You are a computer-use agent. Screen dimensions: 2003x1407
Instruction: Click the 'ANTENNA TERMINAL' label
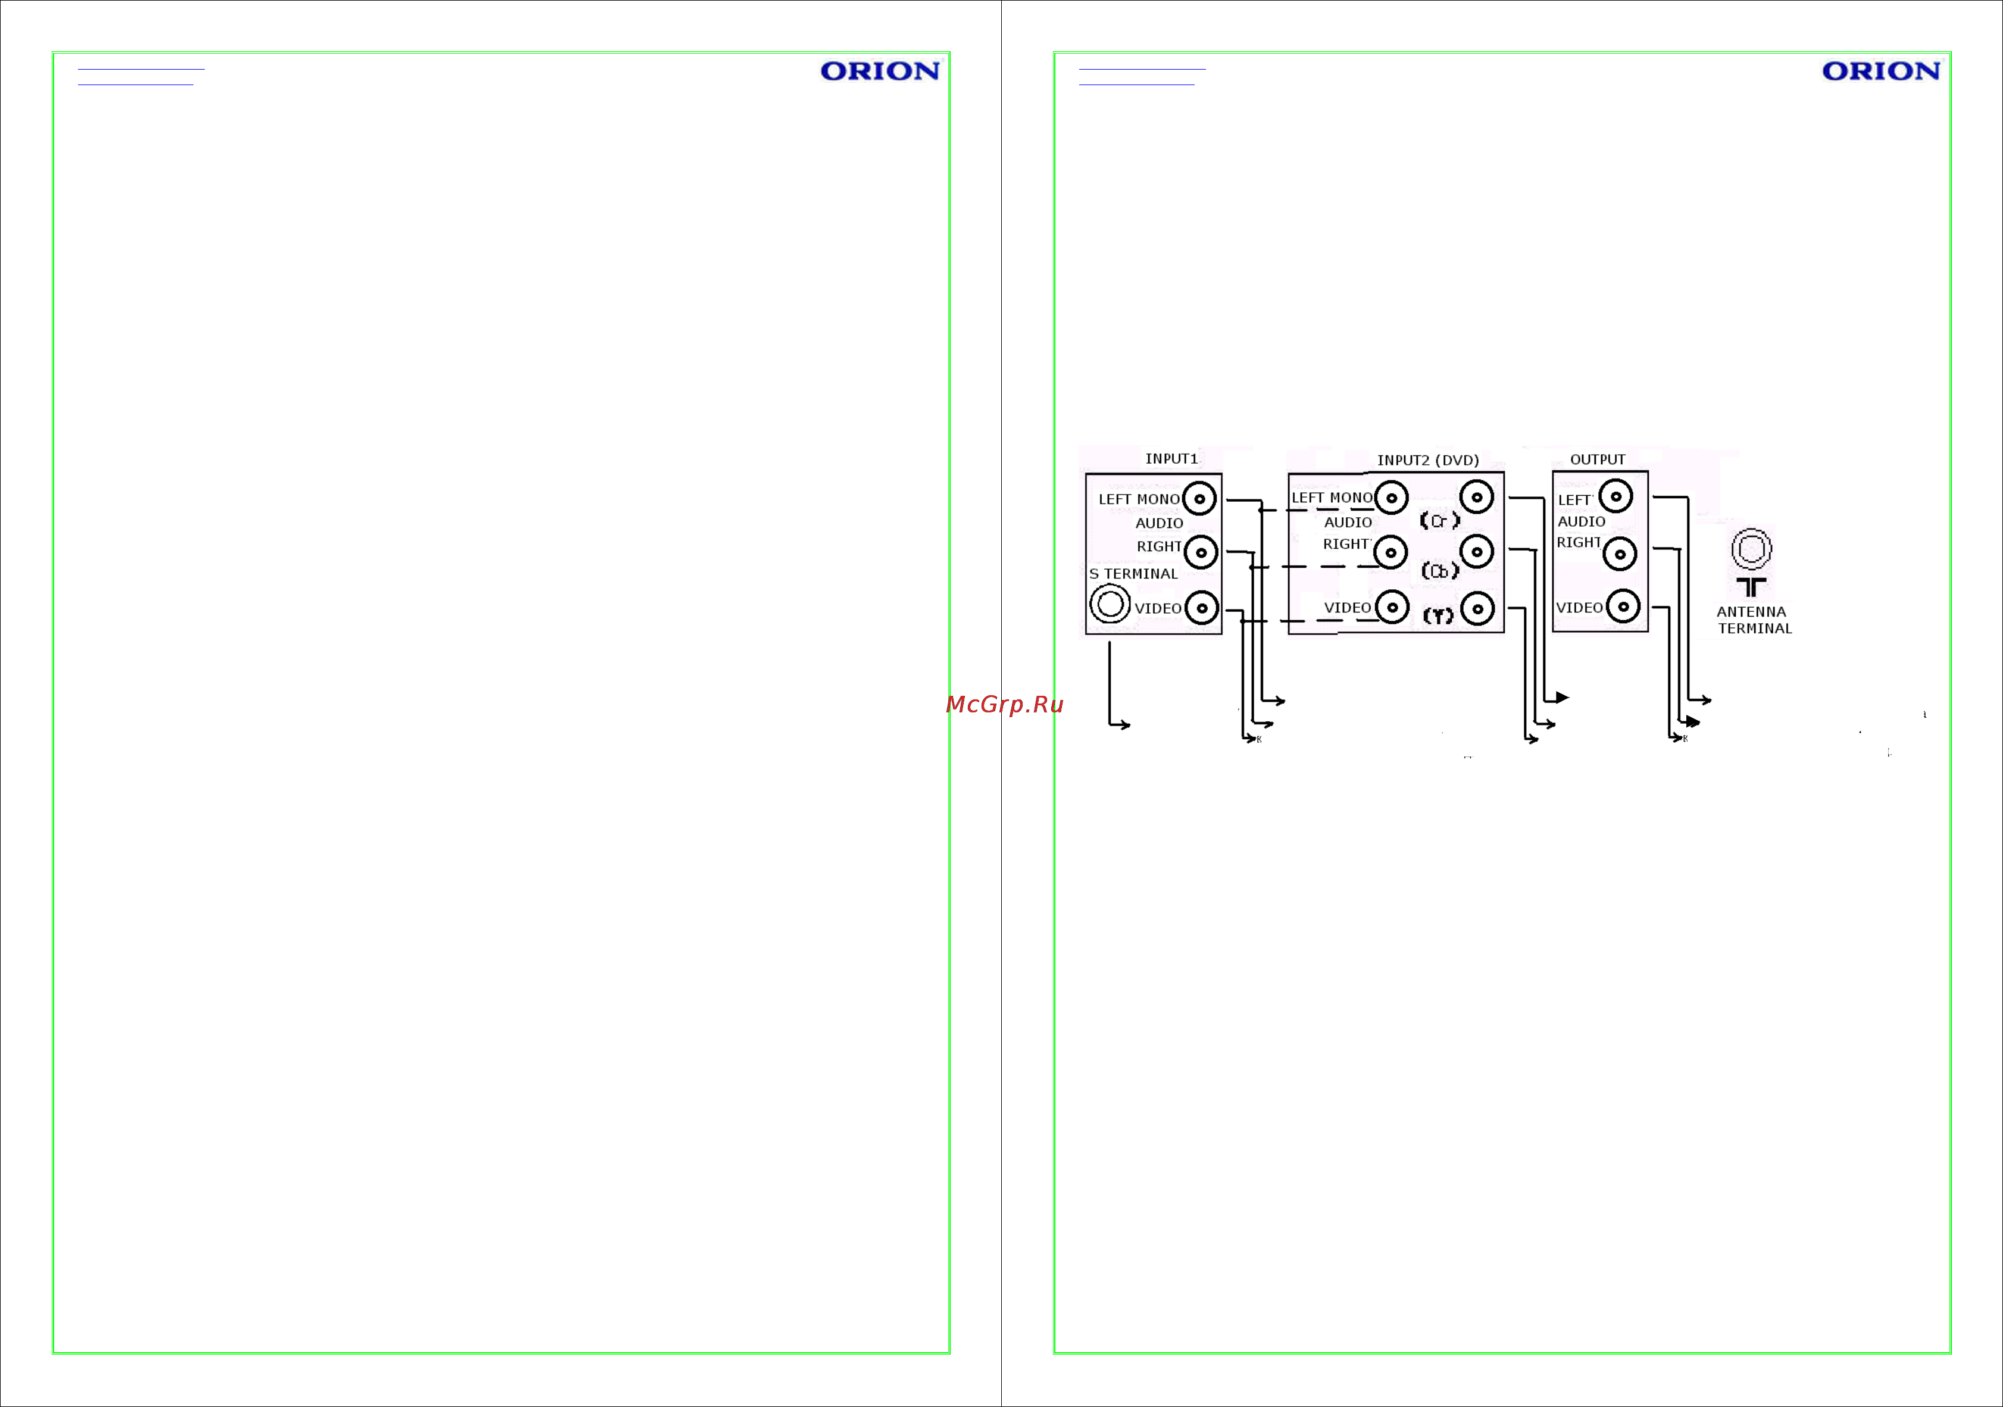pyautogui.click(x=1754, y=620)
